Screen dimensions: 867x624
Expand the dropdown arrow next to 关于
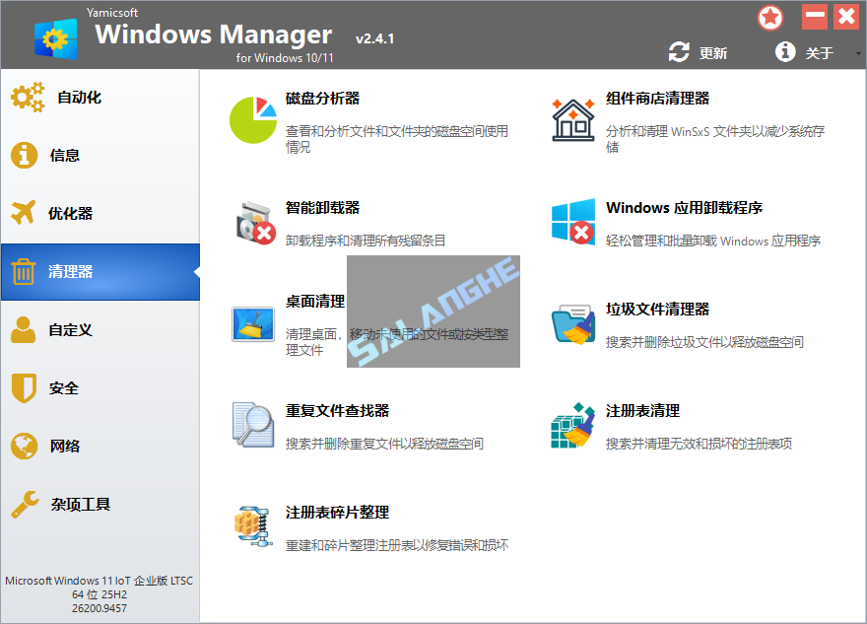(858, 53)
